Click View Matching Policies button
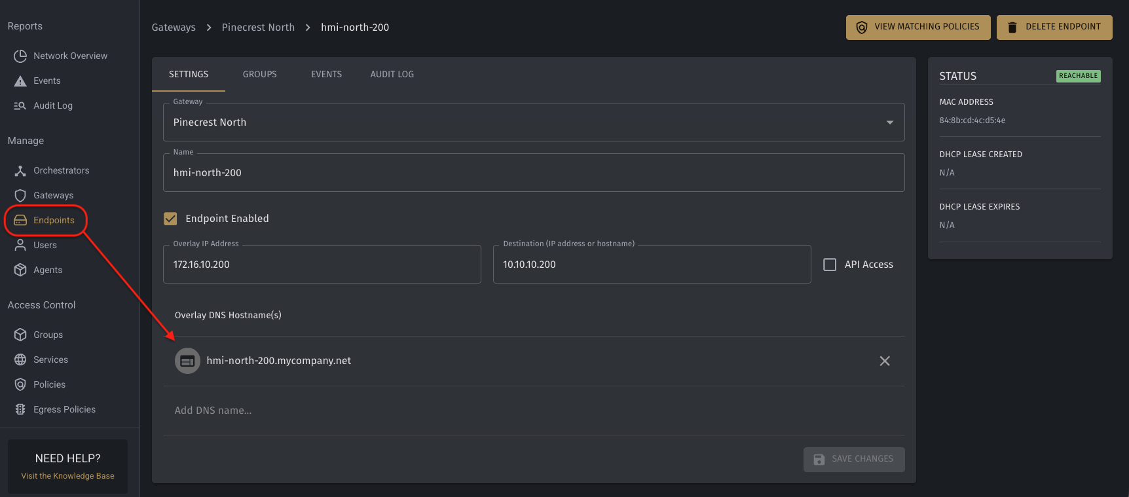The height and width of the screenshot is (497, 1129). point(918,28)
